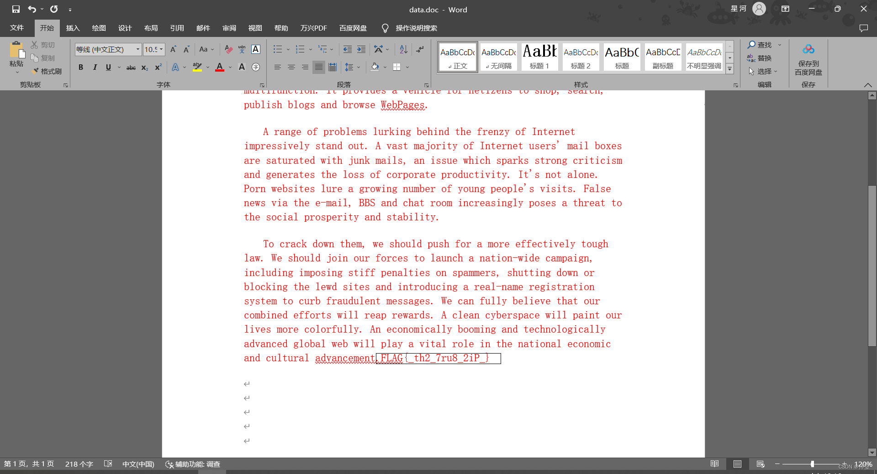Increase paragraph indent

point(361,49)
